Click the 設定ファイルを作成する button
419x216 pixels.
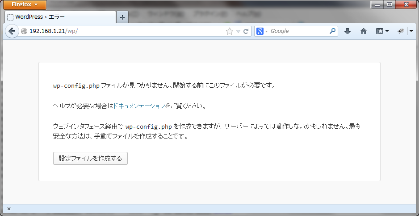click(90, 159)
